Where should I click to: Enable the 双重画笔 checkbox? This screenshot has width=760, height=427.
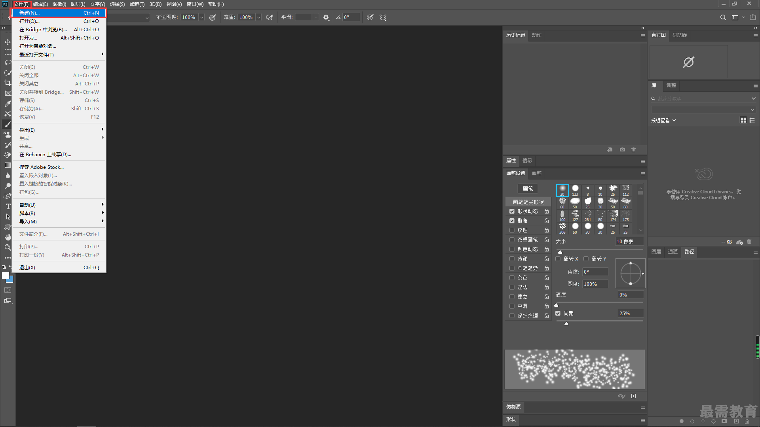(512, 240)
